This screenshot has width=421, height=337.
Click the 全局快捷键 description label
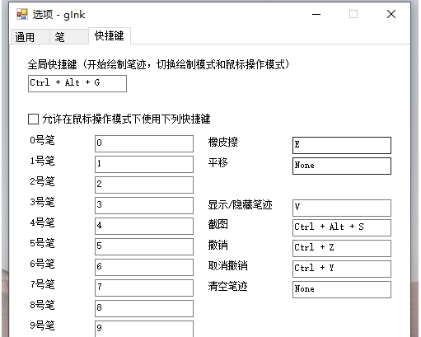[x=158, y=65]
